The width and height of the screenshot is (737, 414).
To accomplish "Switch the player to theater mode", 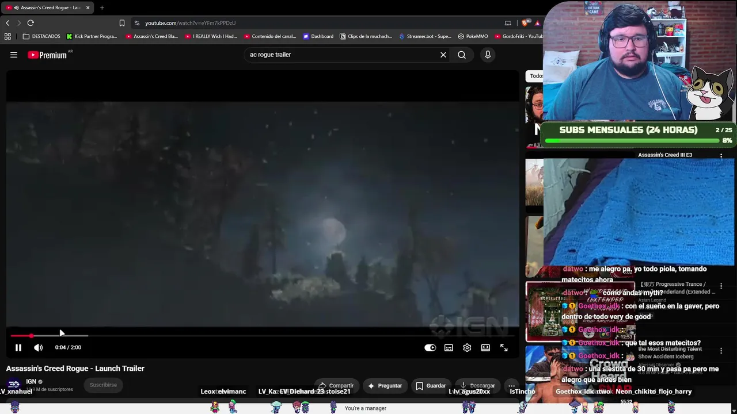I will pyautogui.click(x=485, y=347).
